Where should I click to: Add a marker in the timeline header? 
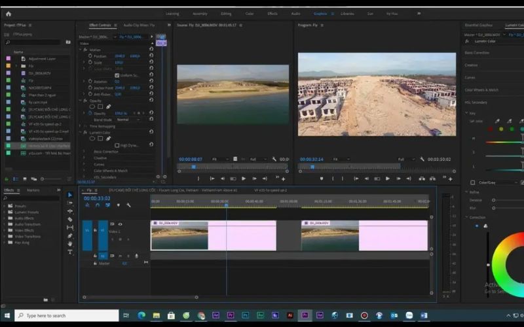click(119, 205)
